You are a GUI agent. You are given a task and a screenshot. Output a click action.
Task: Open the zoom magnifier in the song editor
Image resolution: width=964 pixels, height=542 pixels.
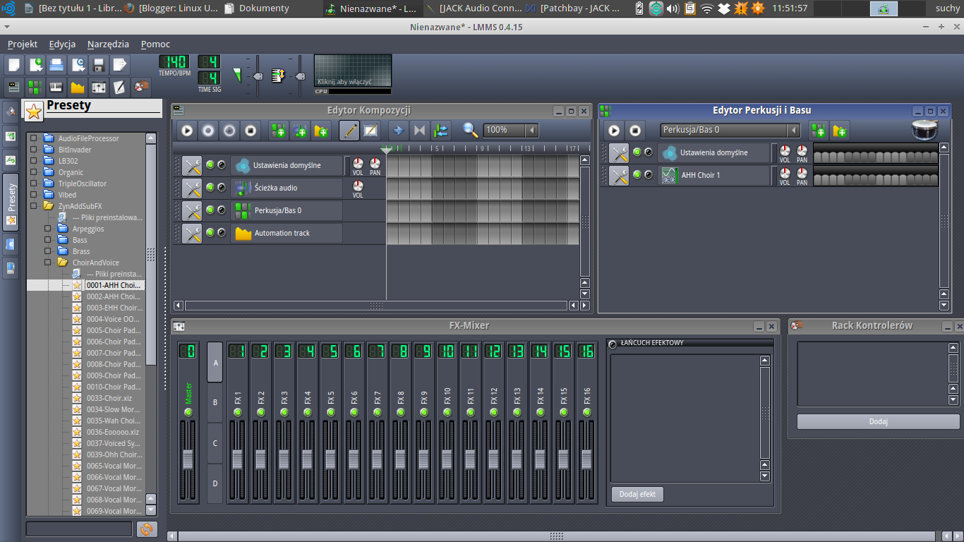469,131
